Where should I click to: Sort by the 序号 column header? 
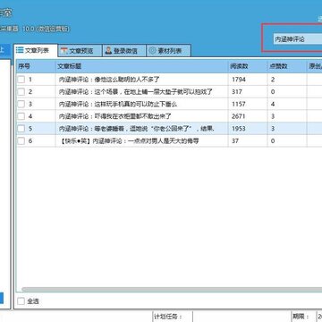(x=36, y=66)
